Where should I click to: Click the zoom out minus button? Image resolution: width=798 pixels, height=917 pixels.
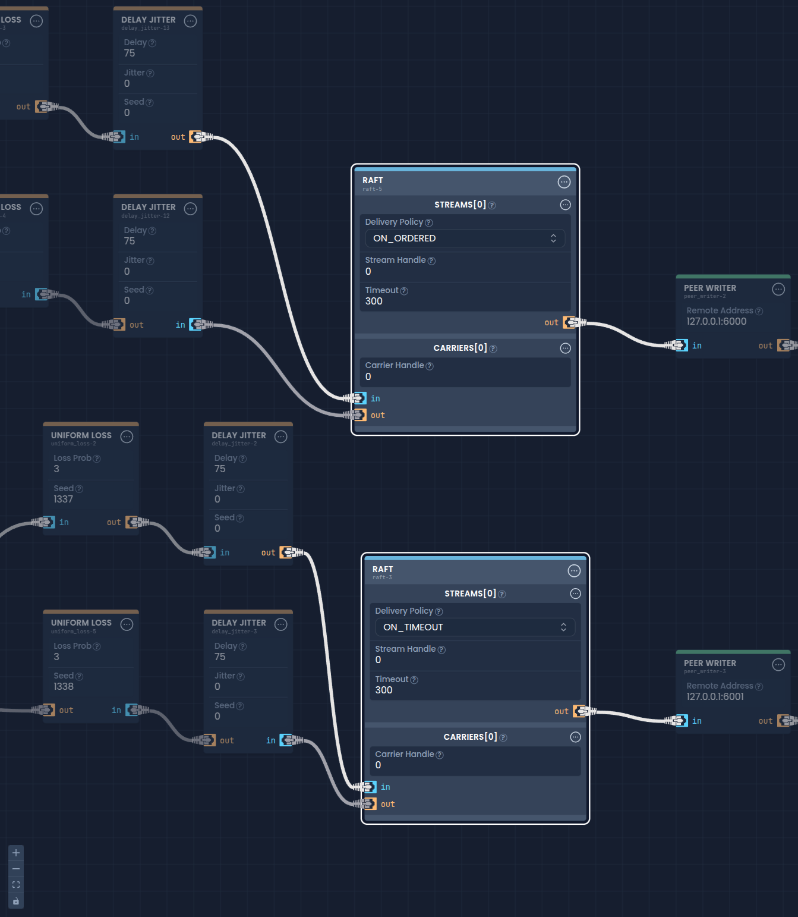[x=16, y=869]
